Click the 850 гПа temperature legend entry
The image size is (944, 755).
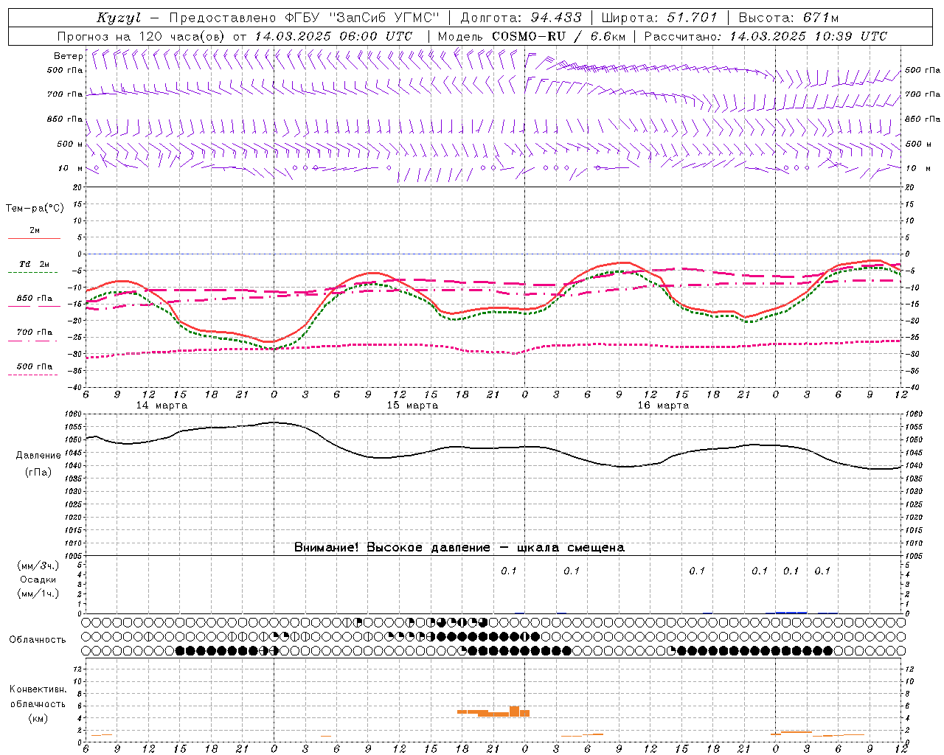[35, 299]
